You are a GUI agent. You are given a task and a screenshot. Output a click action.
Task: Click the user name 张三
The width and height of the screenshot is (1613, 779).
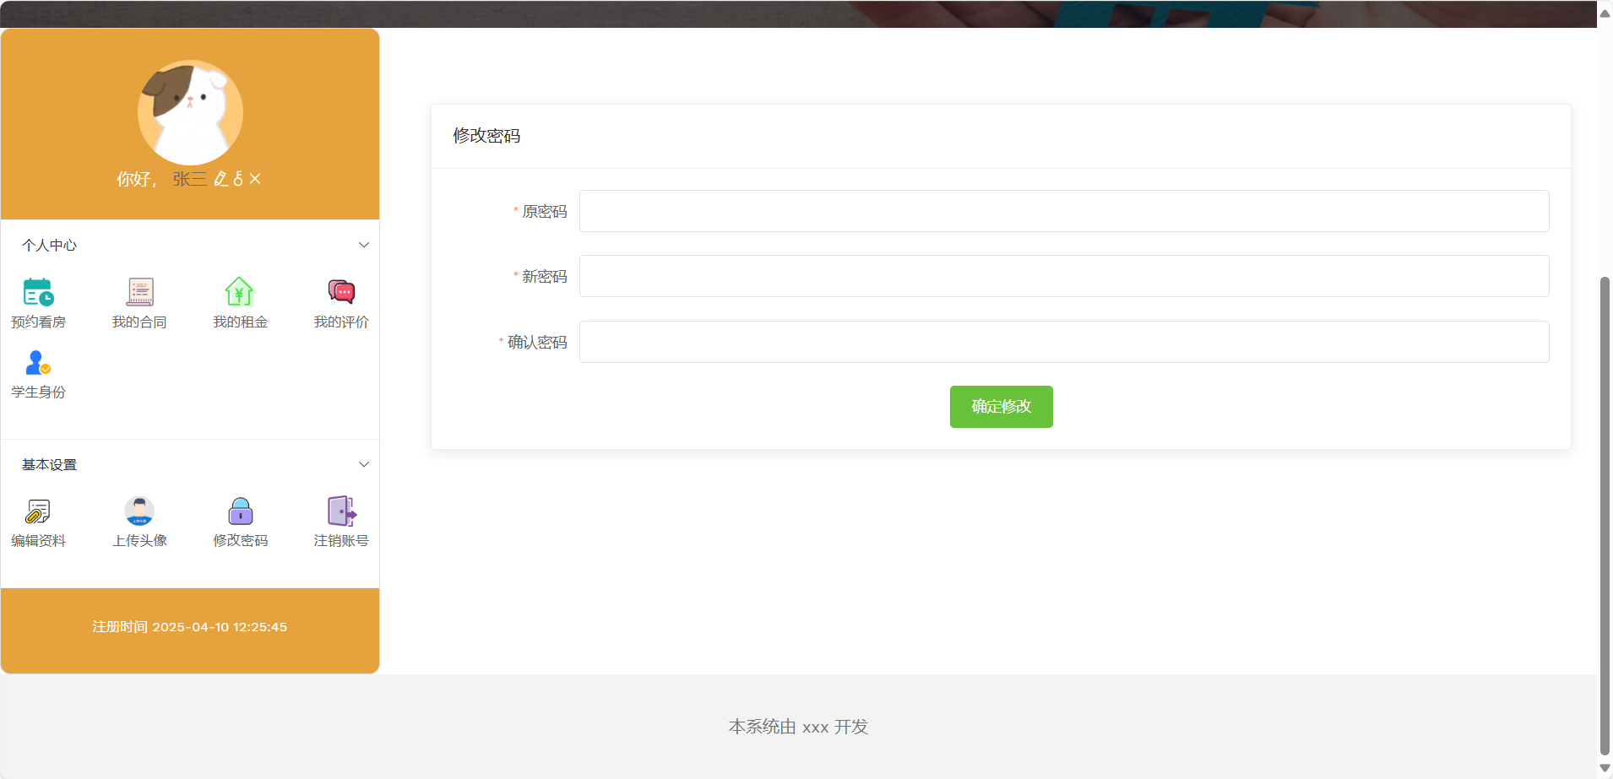point(189,179)
